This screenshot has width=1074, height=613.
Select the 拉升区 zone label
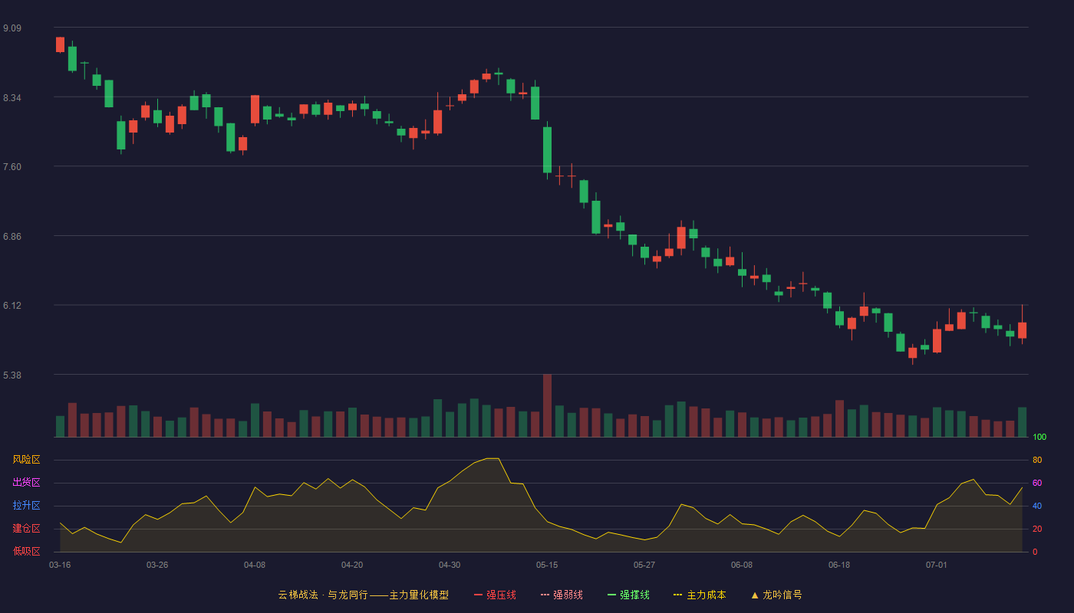pyautogui.click(x=26, y=506)
